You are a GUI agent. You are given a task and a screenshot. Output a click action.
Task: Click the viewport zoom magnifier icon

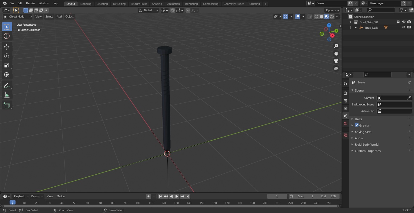[336, 46]
